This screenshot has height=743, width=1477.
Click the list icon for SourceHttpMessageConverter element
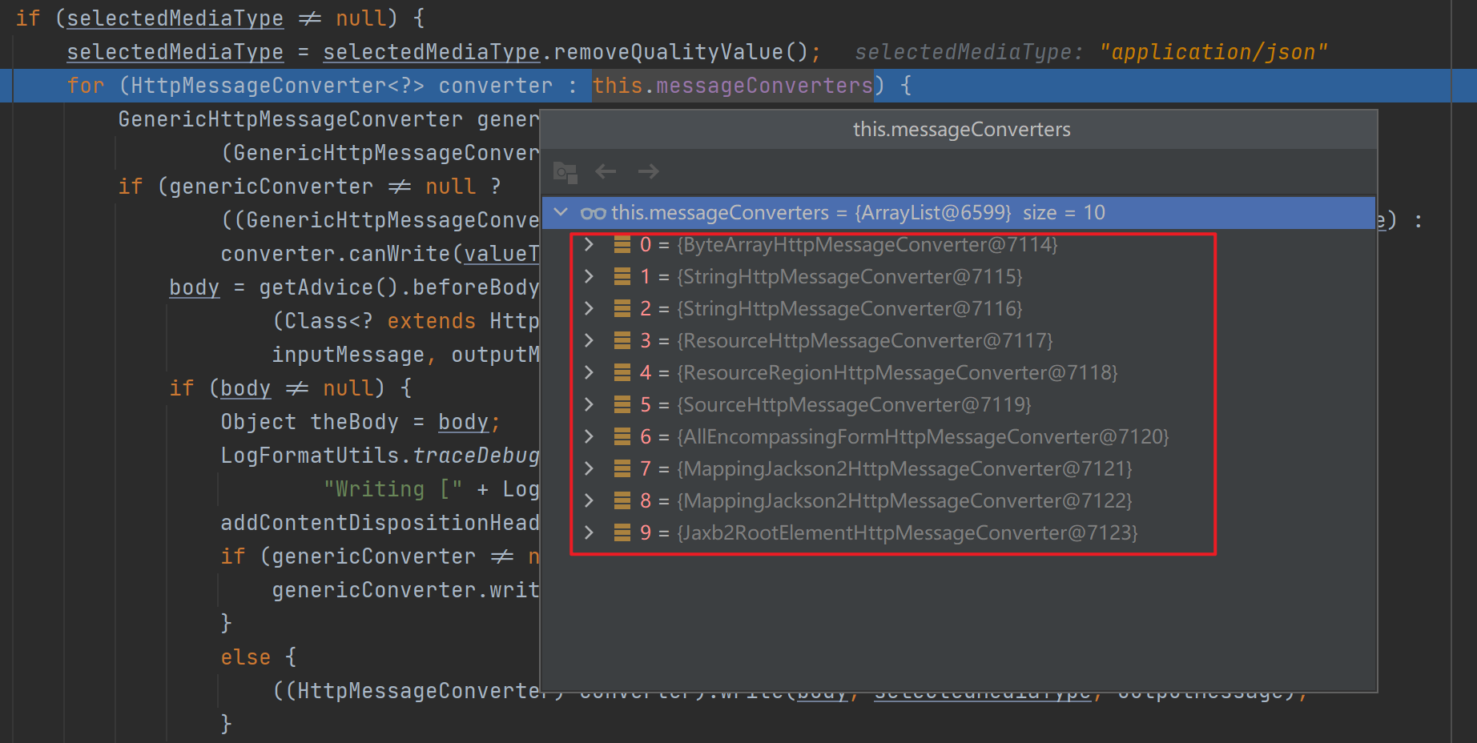click(622, 405)
